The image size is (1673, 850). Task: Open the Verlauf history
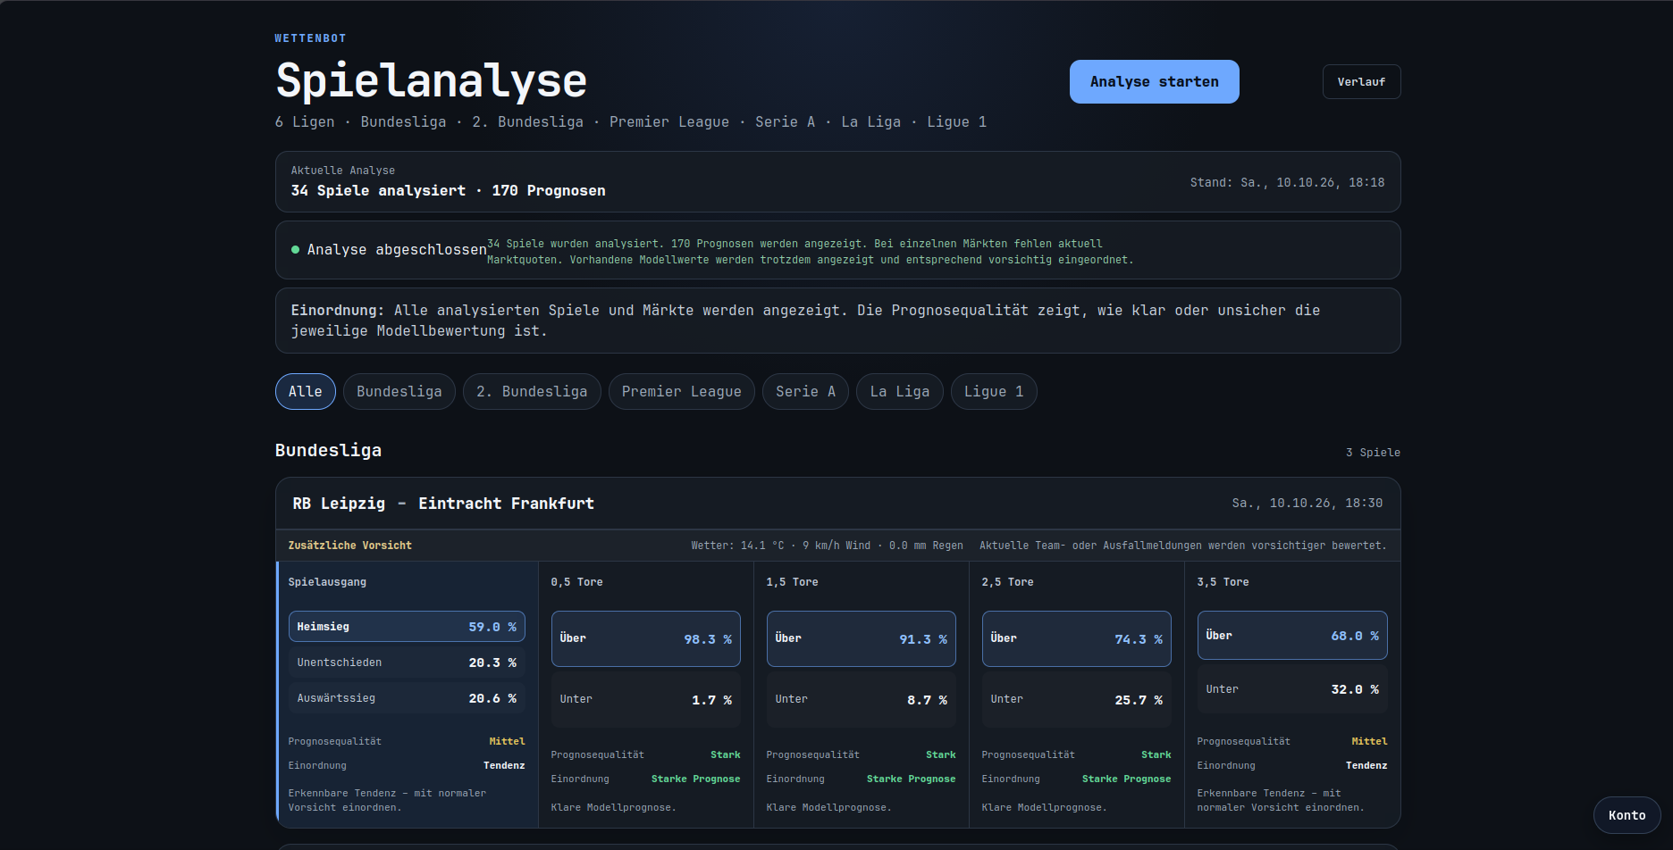[1361, 81]
